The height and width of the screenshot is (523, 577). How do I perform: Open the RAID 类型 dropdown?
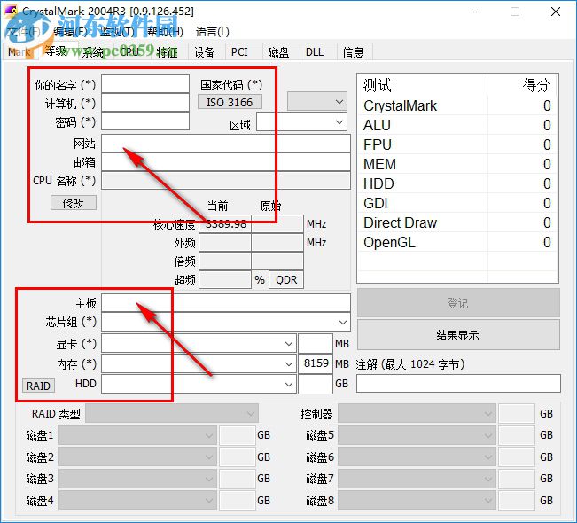click(x=172, y=414)
